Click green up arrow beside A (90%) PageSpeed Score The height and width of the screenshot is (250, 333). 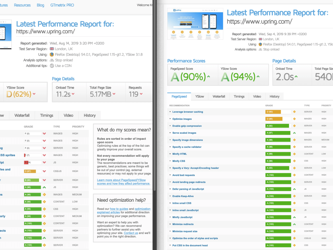click(x=208, y=77)
